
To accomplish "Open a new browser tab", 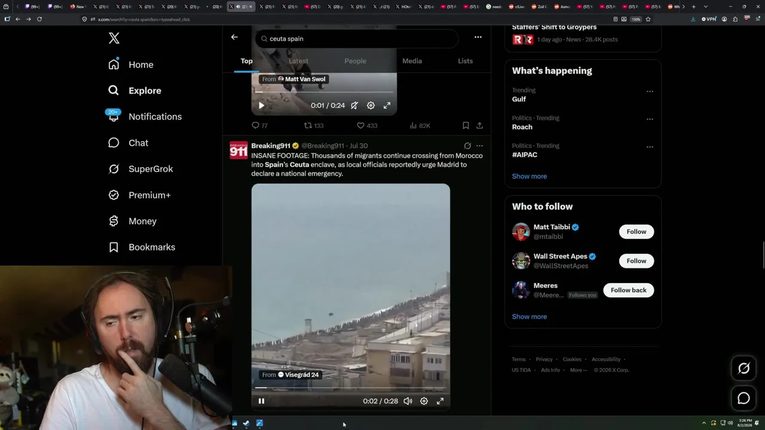I will (693, 7).
